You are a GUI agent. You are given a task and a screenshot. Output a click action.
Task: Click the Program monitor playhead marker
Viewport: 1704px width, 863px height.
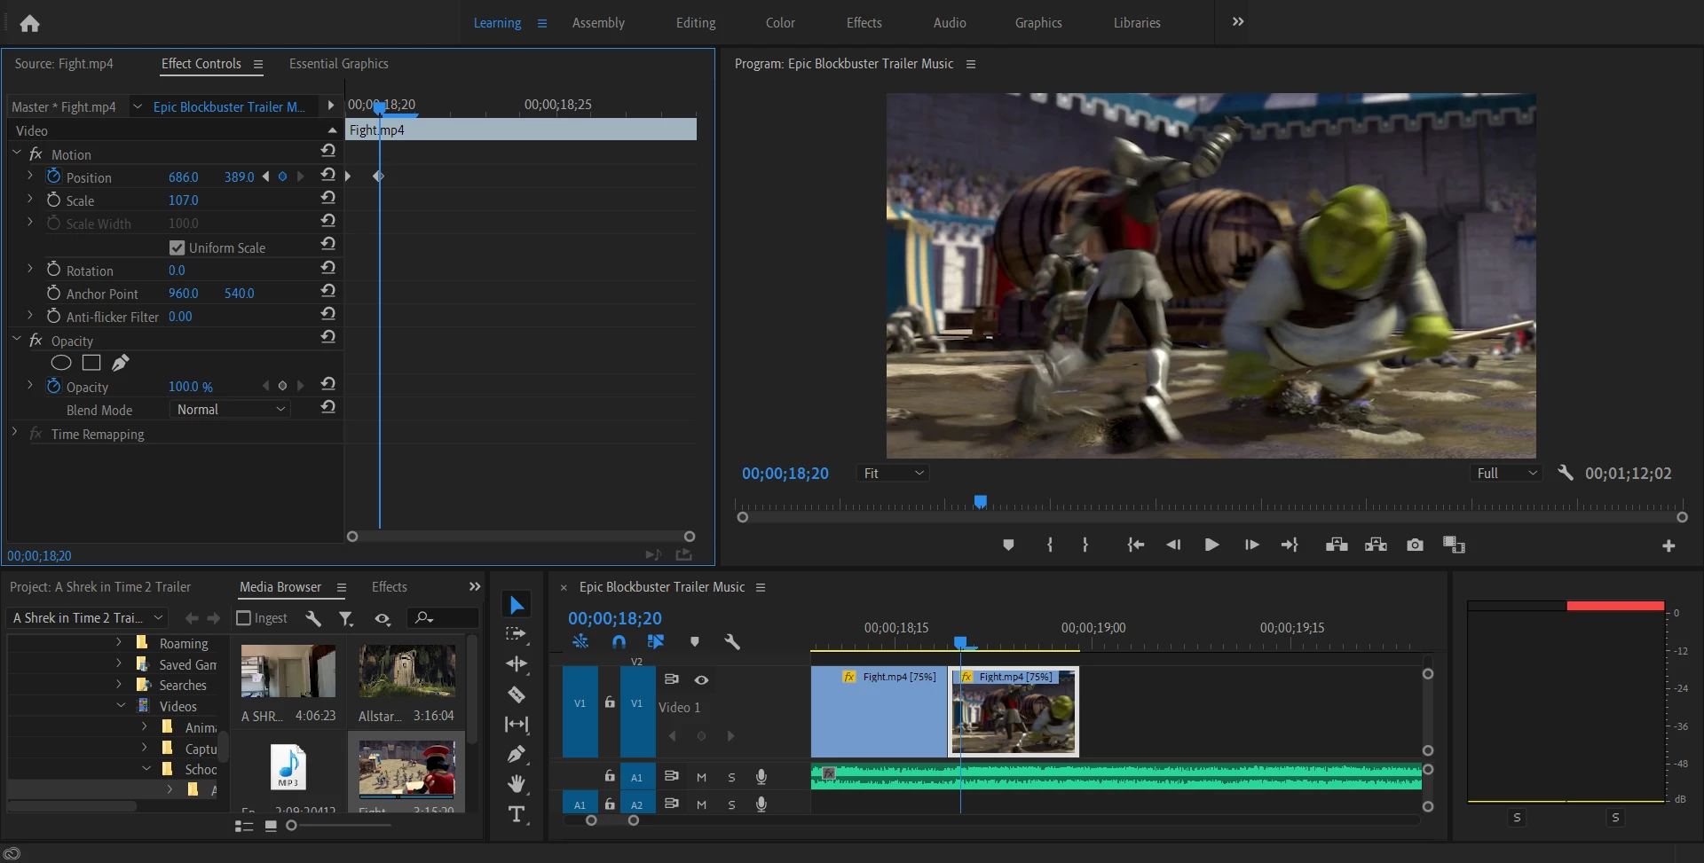click(x=980, y=502)
